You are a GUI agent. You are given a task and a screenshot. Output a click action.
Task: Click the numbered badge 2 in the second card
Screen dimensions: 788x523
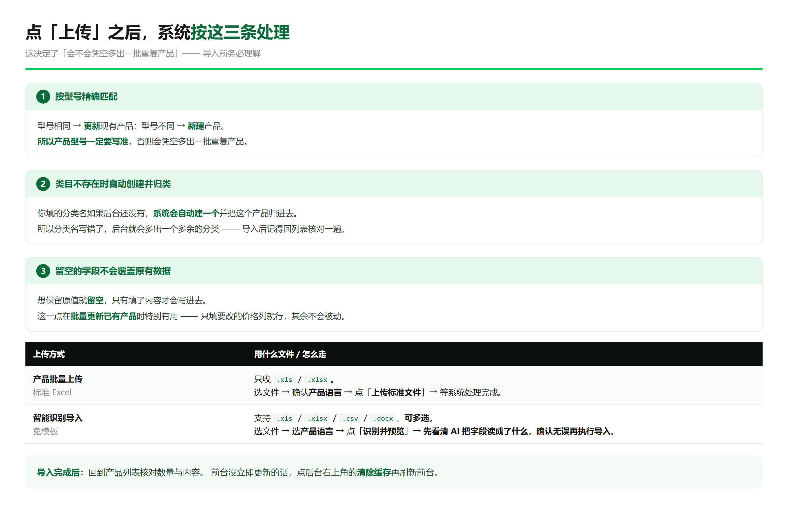pyautogui.click(x=43, y=184)
